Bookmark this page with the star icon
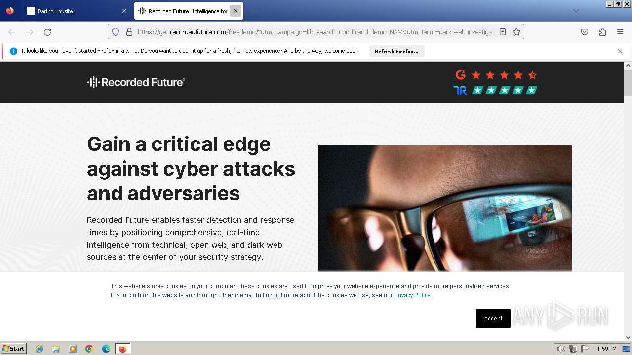Screen dimensions: 632x355 516,32
